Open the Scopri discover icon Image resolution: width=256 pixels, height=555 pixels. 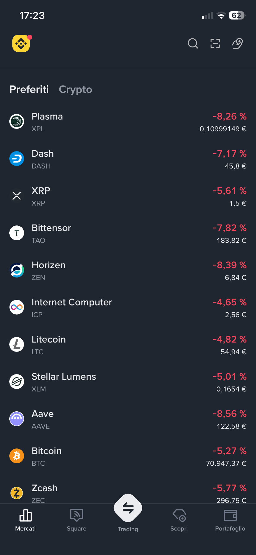[x=179, y=515]
